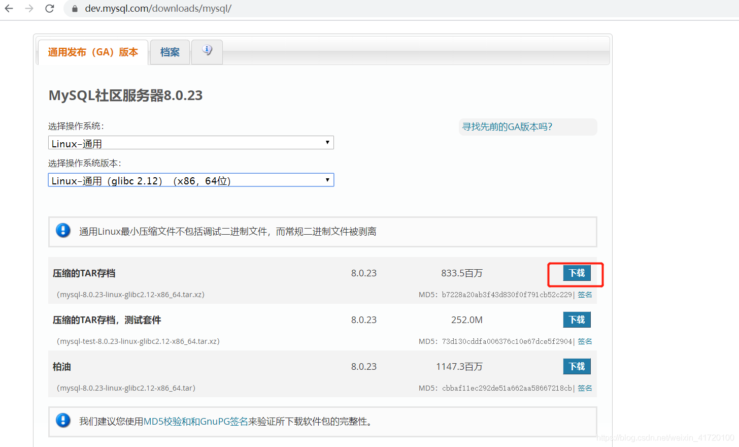
Task: Open 签名 link for mysql-test-8.0.23 archive
Action: (x=585, y=341)
